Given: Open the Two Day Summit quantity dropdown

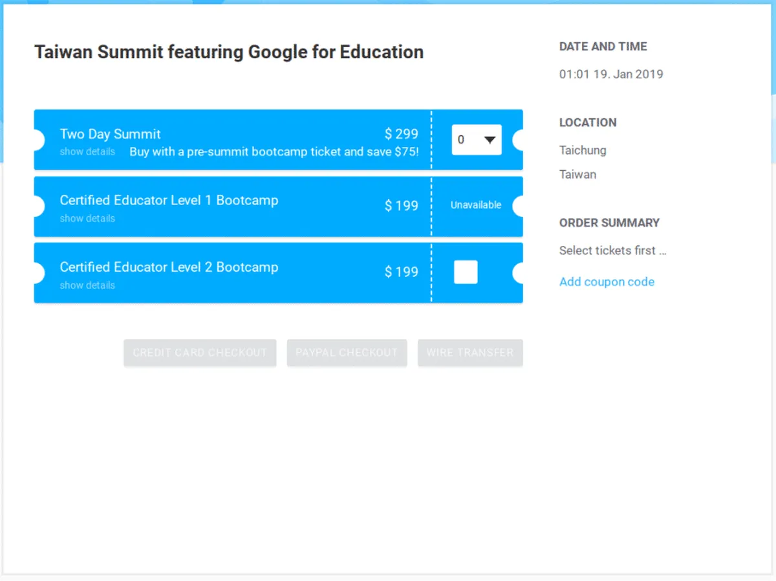Looking at the screenshot, I should (x=477, y=140).
